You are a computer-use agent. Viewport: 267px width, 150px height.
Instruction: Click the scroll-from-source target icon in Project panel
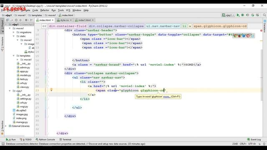tap(16, 20)
